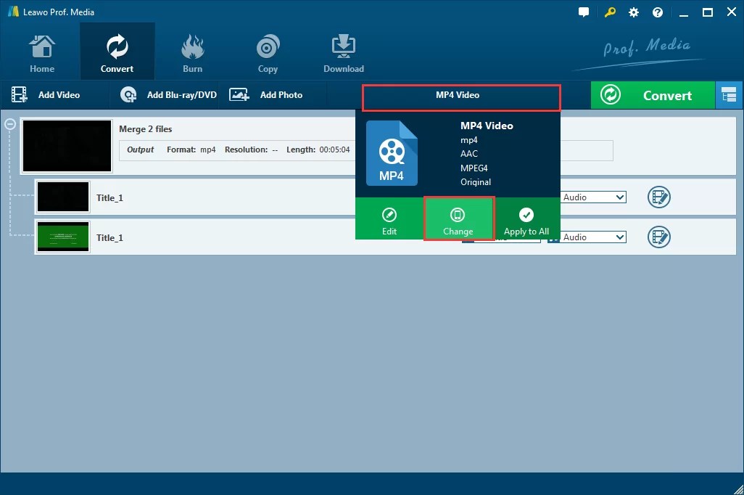Open the key registration icon
This screenshot has width=744, height=495.
tap(610, 12)
